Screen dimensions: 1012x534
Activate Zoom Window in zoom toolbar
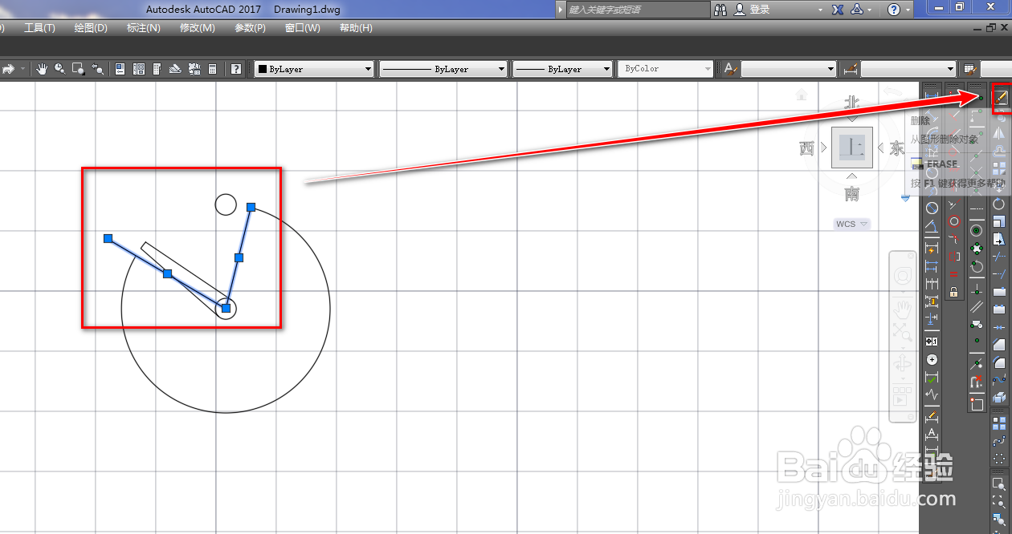(999, 484)
